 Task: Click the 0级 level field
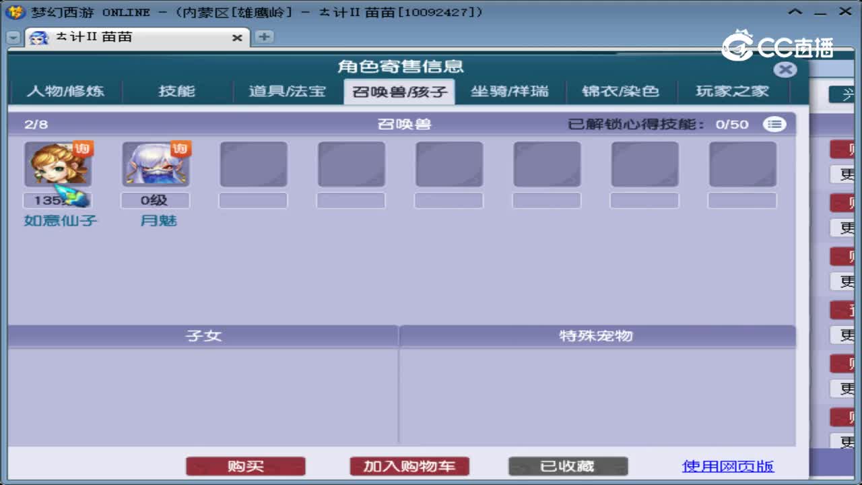click(155, 200)
